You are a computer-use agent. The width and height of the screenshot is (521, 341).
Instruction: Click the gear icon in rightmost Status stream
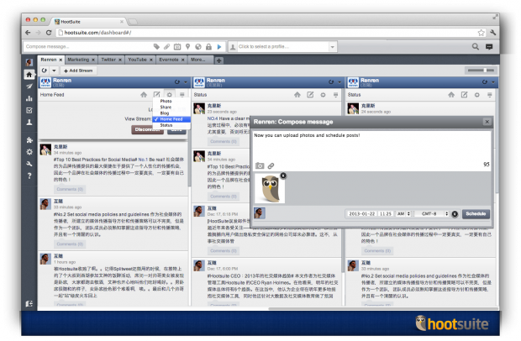477,95
